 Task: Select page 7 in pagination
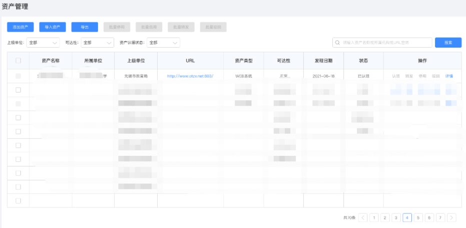click(440, 217)
